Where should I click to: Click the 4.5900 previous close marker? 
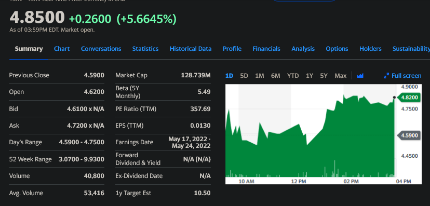click(409, 135)
